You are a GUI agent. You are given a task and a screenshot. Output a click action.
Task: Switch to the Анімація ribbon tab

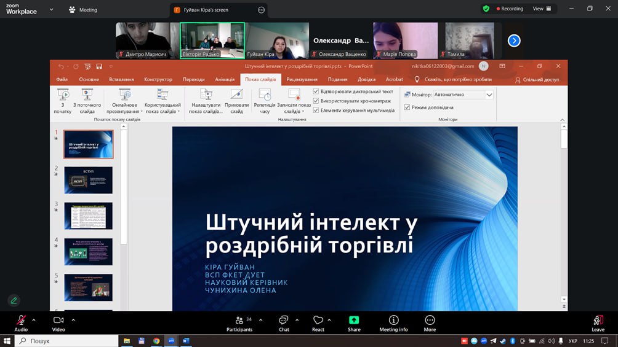tap(225, 79)
